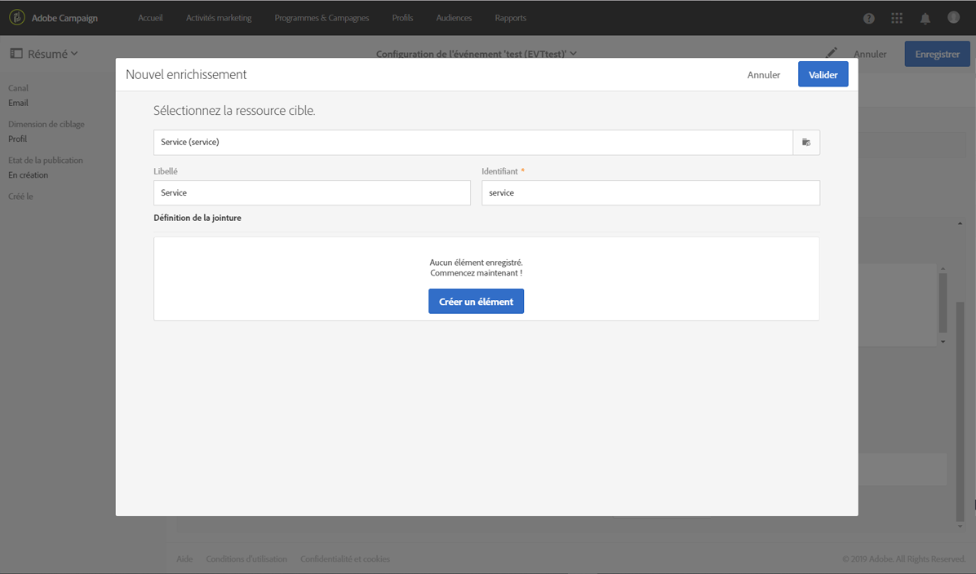Click the background inner list scrollbar
The width and height of the screenshot is (976, 574).
(943, 302)
